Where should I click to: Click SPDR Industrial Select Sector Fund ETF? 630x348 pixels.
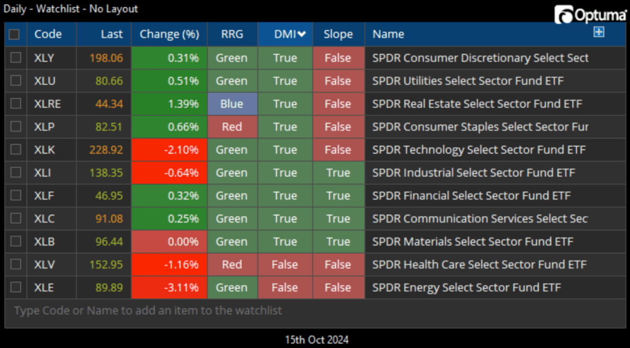tap(474, 173)
